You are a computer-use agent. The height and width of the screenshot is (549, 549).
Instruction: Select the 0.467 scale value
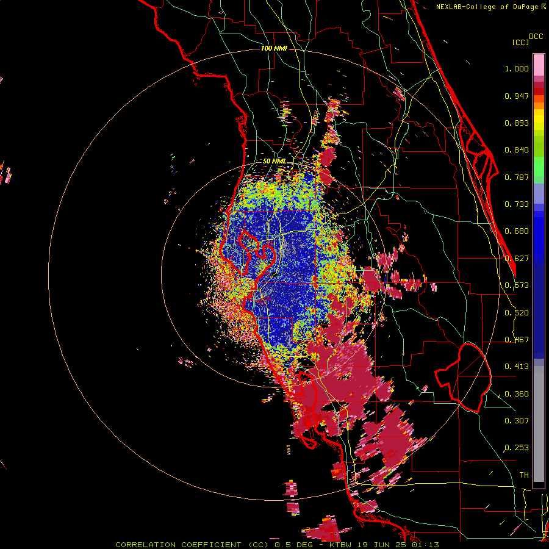(x=517, y=340)
